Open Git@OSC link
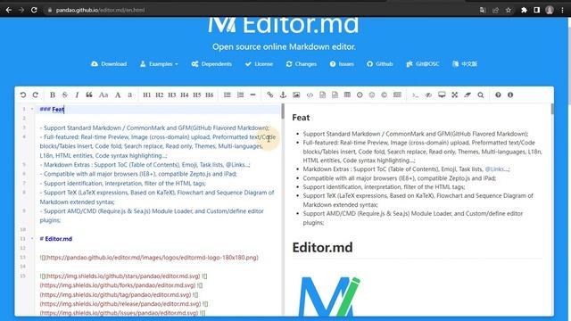The width and height of the screenshot is (571, 321). coord(423,64)
